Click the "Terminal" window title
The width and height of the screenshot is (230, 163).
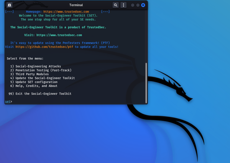click(76, 5)
